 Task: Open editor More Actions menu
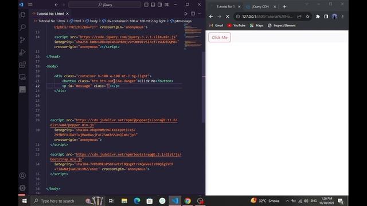[x=200, y=14]
